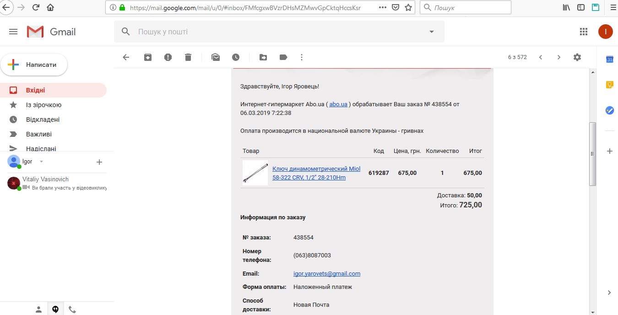The image size is (618, 315).
Task: Click the email vertical scrollbar thumb
Action: [593, 154]
